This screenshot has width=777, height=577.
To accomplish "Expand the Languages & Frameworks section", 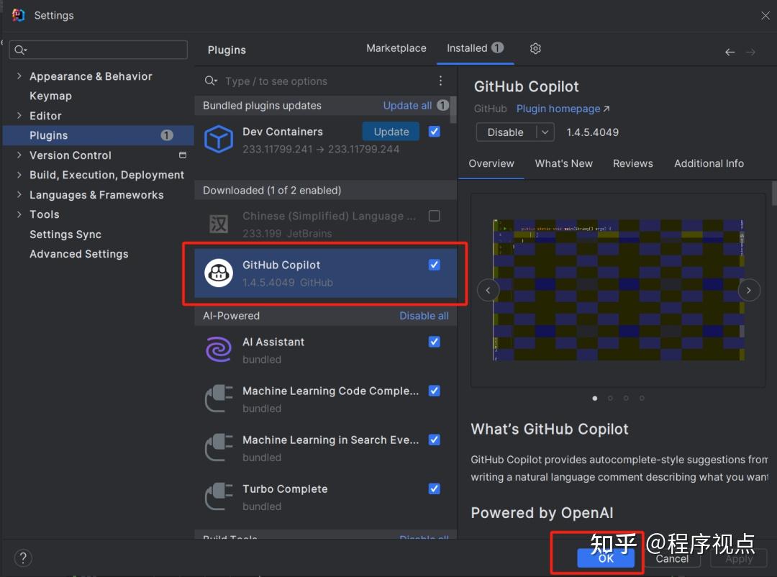I will pos(17,194).
